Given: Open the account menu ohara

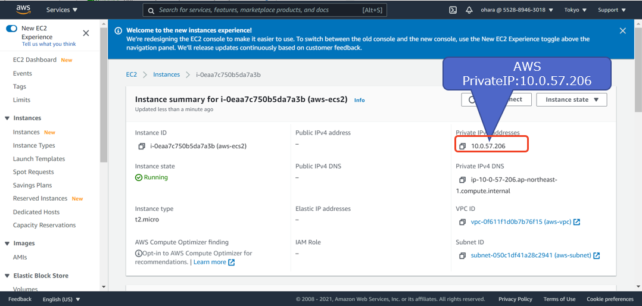Looking at the screenshot, I should click(517, 10).
